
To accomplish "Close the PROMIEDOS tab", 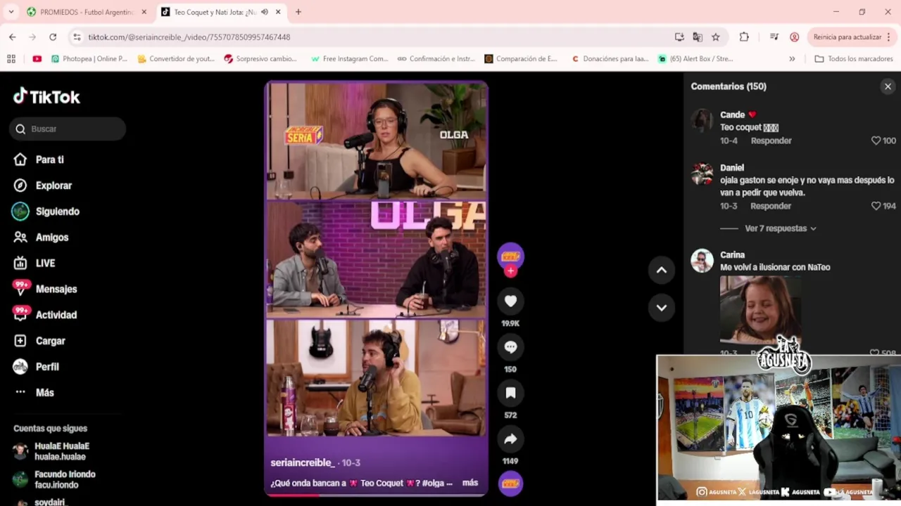I will (x=144, y=12).
